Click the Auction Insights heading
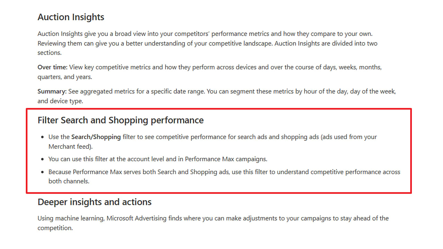443x249 pixels. tap(71, 17)
